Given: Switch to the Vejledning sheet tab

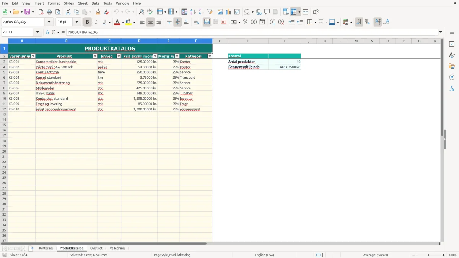Looking at the screenshot, I should tap(117, 248).
